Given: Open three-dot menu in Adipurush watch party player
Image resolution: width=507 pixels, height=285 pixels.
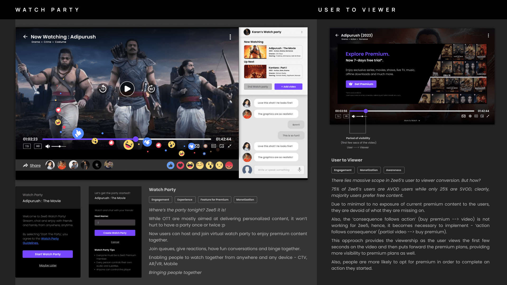Looking at the screenshot, I should (230, 37).
